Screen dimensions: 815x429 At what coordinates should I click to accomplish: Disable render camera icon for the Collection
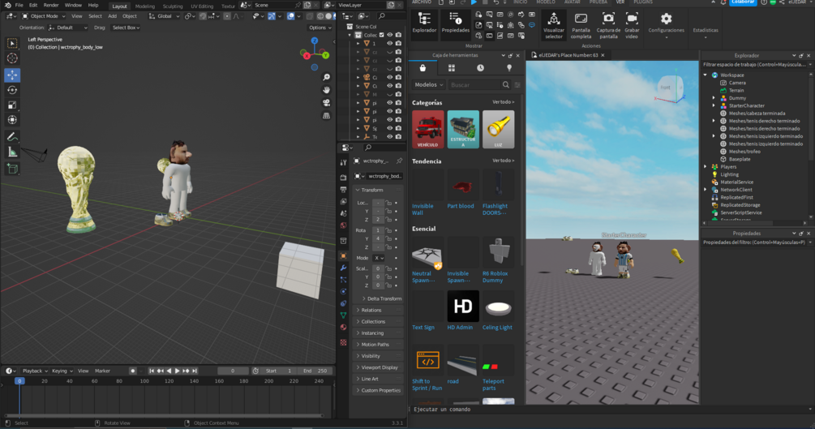pos(398,36)
